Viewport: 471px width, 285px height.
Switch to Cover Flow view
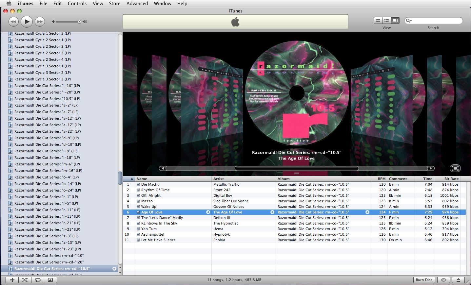pos(395,20)
